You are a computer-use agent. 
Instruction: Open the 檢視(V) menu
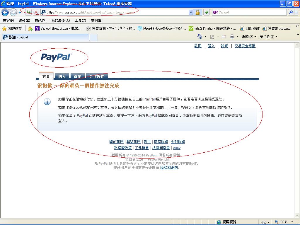40,21
